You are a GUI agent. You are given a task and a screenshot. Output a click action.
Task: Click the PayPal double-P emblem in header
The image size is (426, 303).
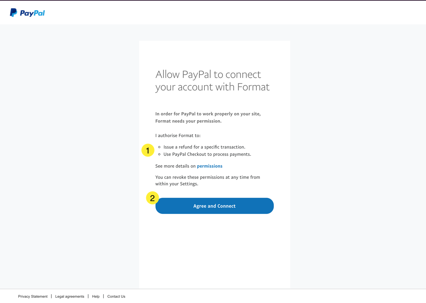click(13, 13)
